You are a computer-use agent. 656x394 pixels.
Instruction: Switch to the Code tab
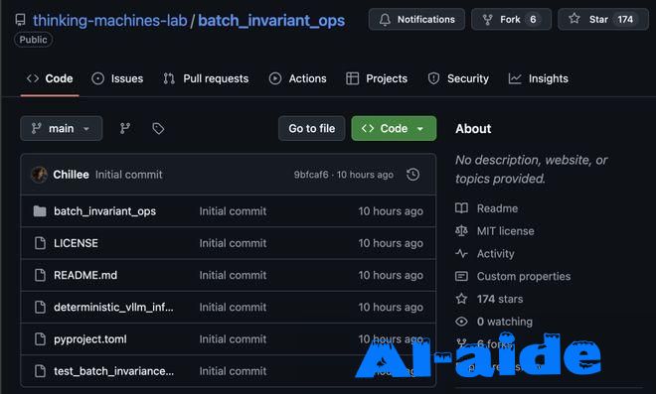click(x=50, y=78)
